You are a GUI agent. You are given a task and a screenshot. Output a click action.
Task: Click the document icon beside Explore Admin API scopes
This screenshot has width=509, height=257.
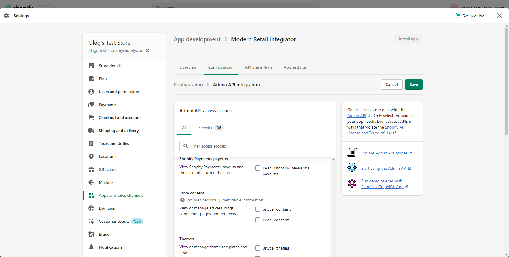coord(352,152)
